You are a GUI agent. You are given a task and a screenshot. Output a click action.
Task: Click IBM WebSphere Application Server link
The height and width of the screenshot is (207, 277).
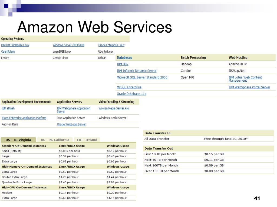[74, 110]
